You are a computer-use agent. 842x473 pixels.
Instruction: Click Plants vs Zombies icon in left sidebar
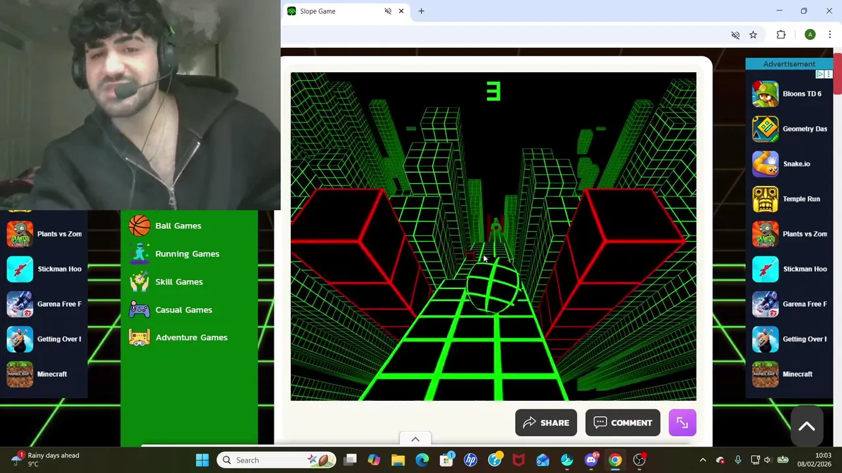[20, 234]
